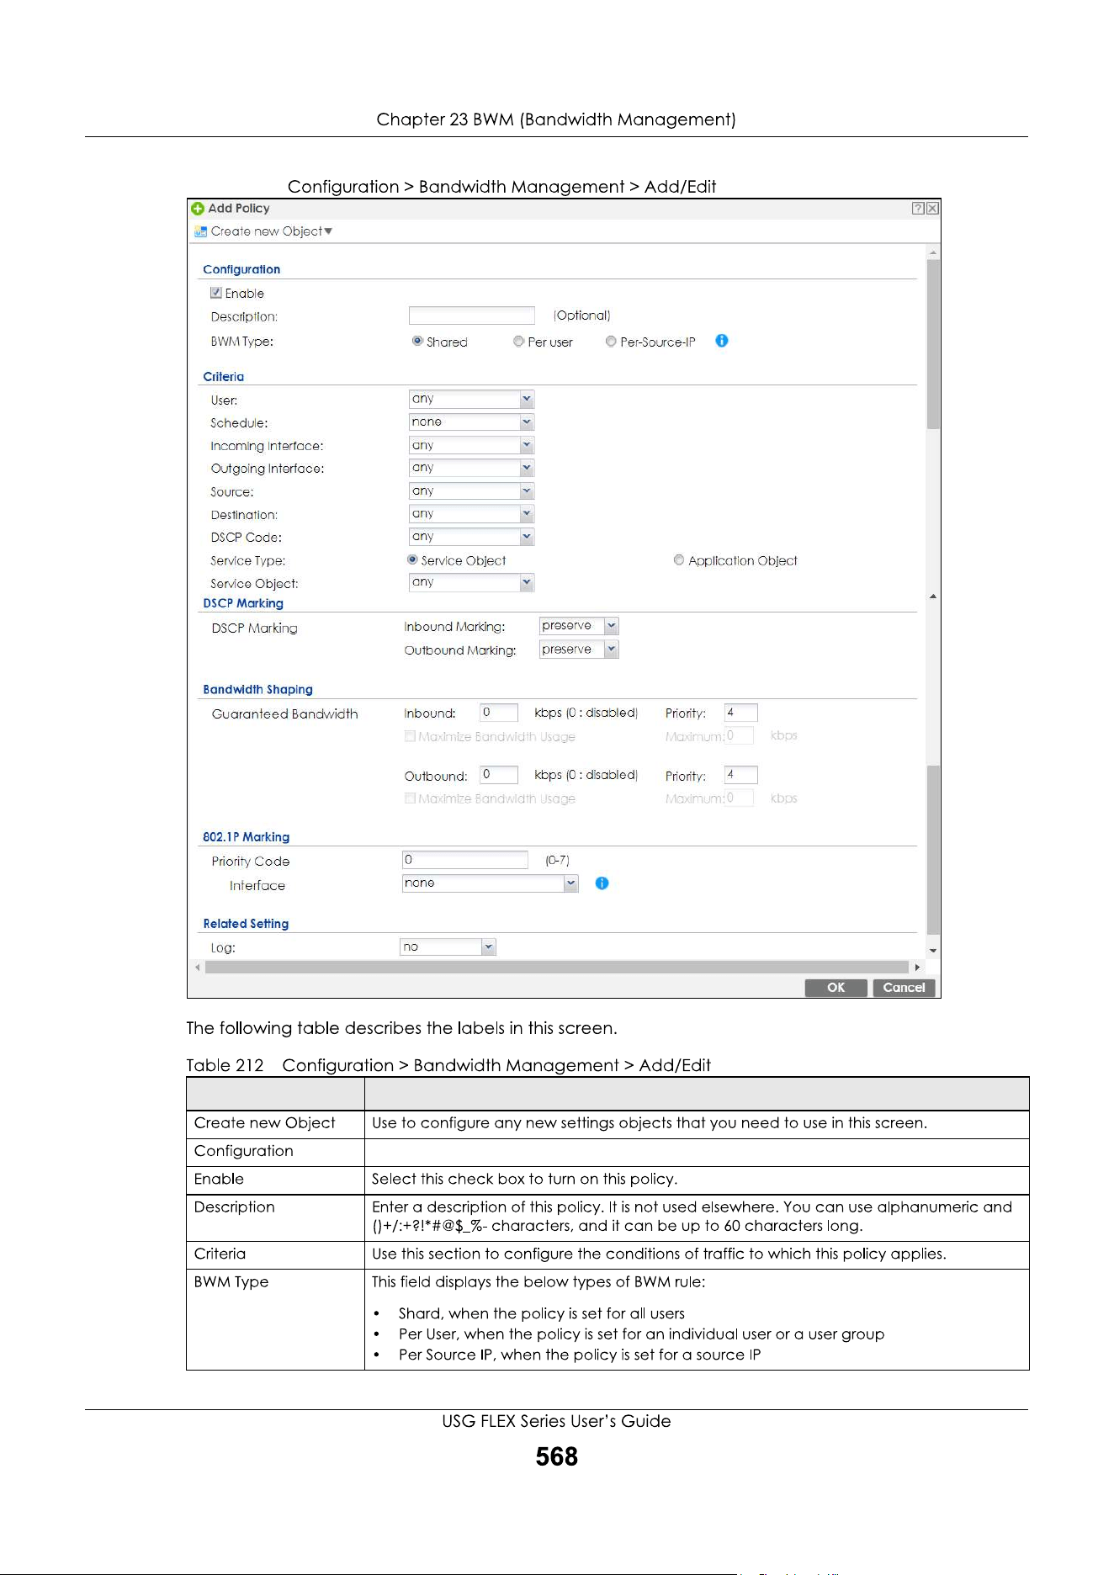Click the horizontal scrollbar right arrow
Screen dimensions: 1114x1575
[x=917, y=968]
